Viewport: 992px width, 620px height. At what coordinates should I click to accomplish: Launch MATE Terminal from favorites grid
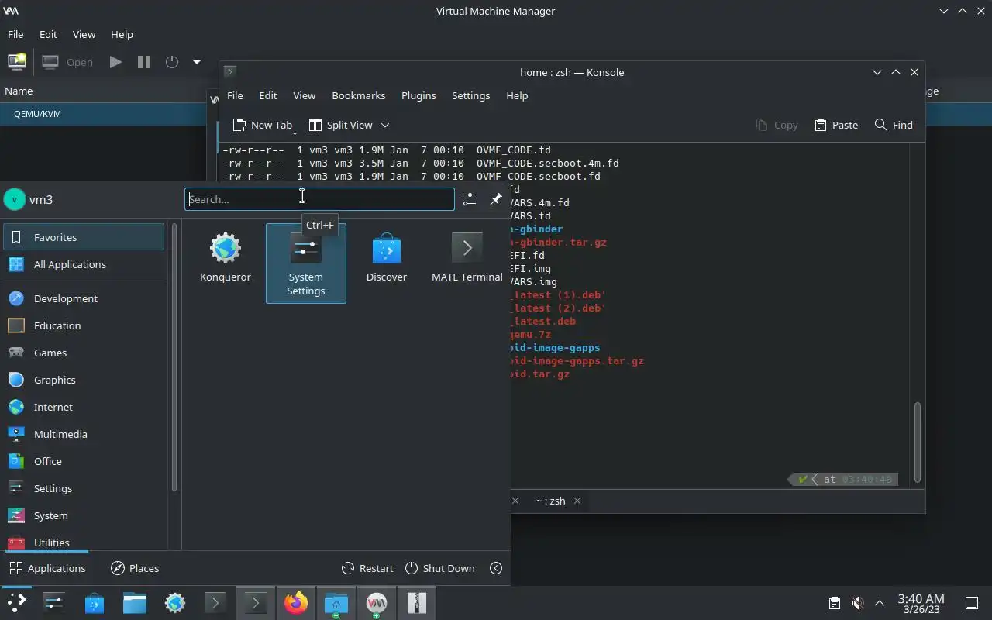coord(467,258)
